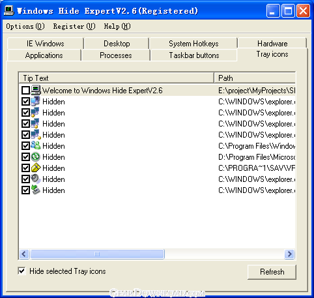Click the network computers icon without yellow dot
The image size is (314, 298).
(35, 101)
